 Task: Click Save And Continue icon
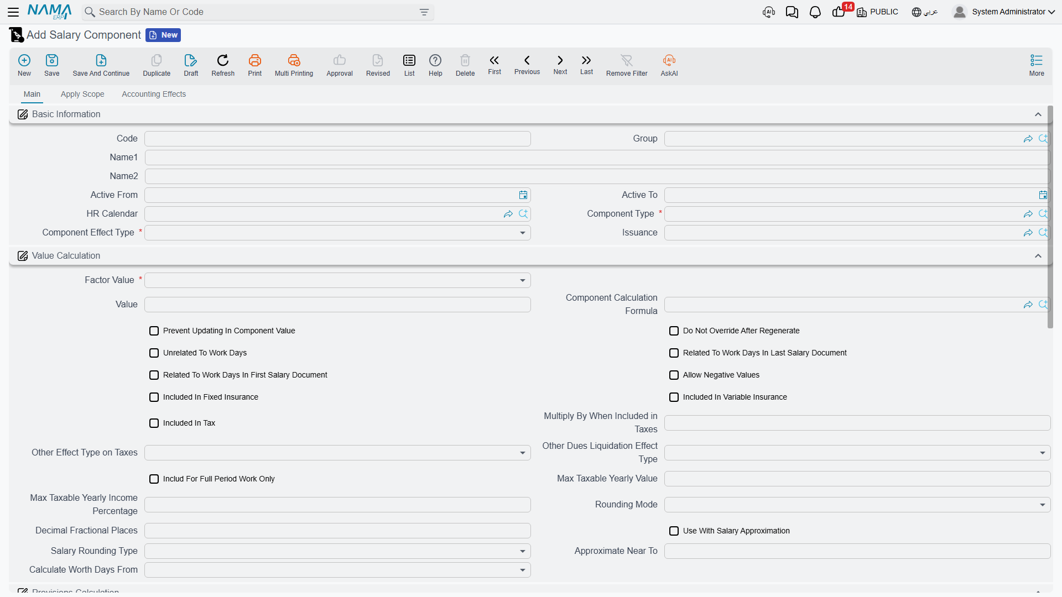(101, 65)
